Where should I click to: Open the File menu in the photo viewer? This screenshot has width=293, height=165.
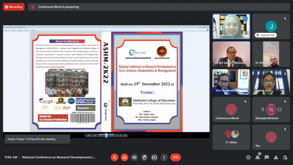point(6,30)
